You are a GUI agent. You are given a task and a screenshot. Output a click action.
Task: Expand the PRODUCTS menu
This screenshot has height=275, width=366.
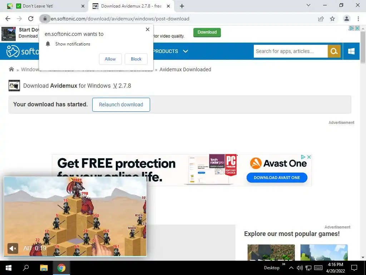pyautogui.click(x=170, y=51)
